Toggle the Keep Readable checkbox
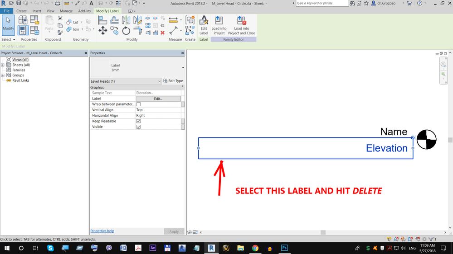 coord(138,121)
